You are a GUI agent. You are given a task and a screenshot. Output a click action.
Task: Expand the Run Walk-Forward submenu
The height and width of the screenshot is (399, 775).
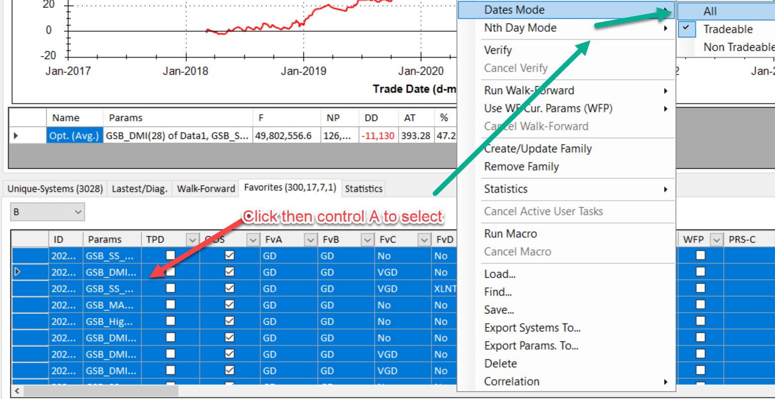click(665, 91)
